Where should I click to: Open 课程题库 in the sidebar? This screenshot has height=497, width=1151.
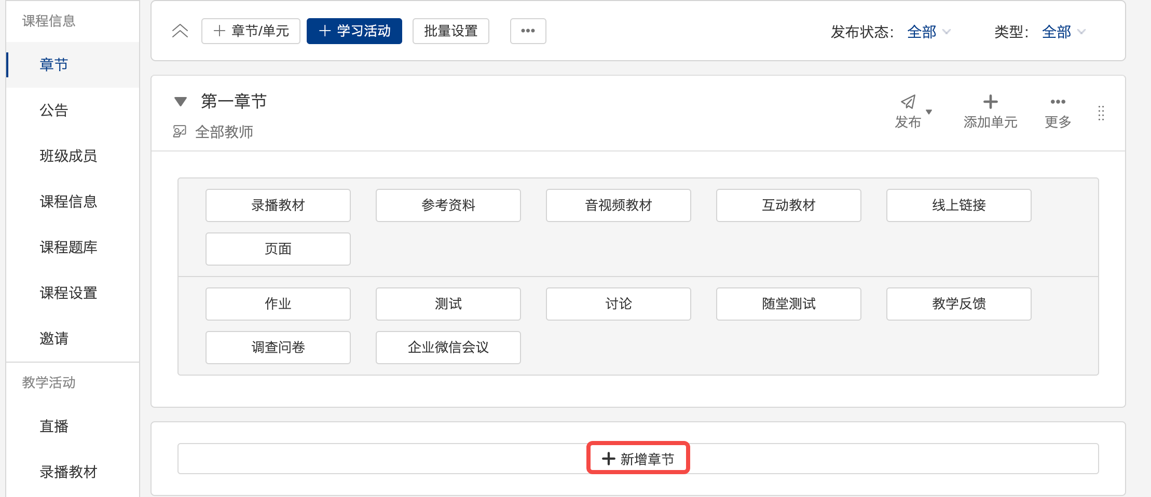(x=68, y=247)
